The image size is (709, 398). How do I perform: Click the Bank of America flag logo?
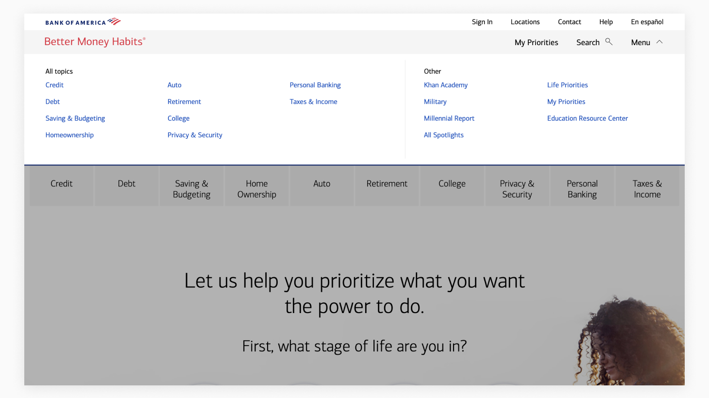[x=114, y=21]
